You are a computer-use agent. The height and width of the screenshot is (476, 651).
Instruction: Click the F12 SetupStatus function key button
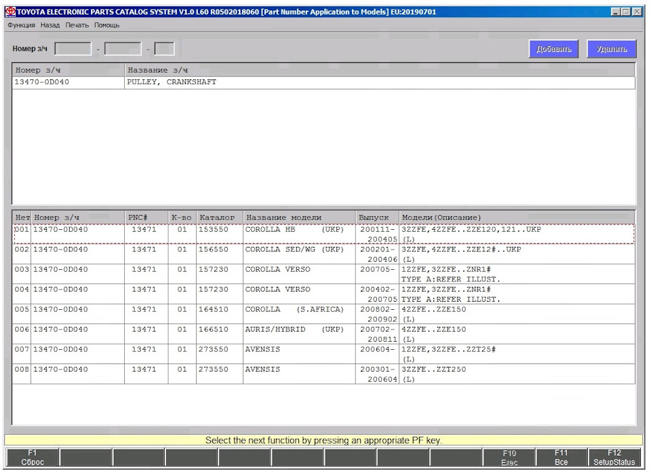614,457
